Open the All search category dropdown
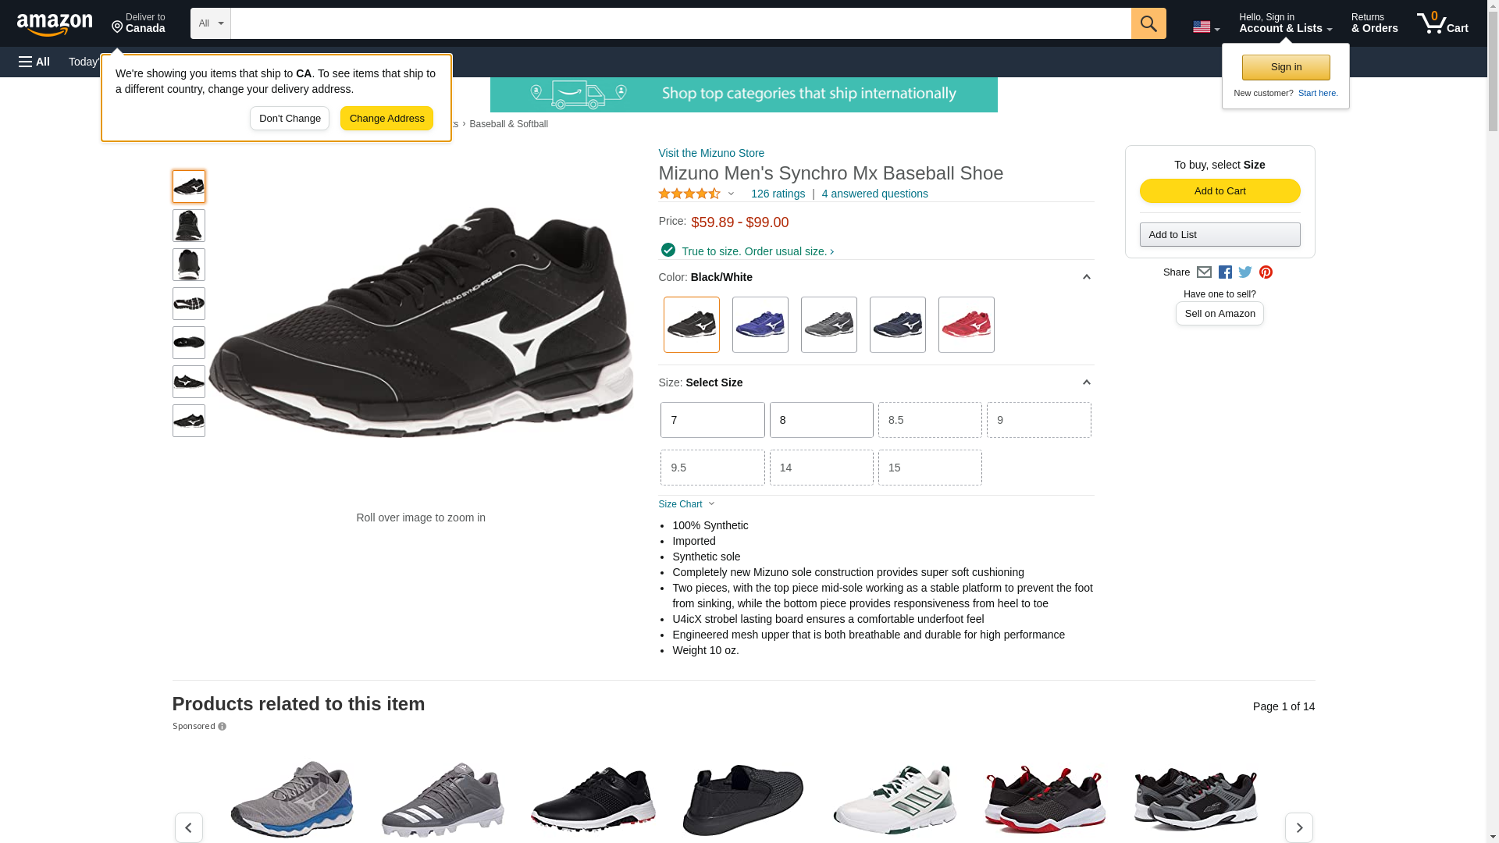 [x=210, y=23]
